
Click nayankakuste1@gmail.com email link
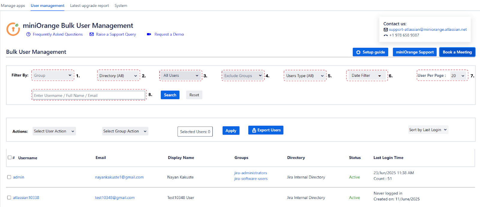point(119,177)
